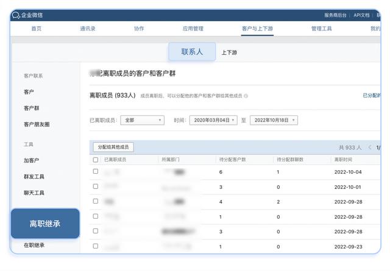
Task: Open the 服务商后台 link
Action: click(x=336, y=15)
